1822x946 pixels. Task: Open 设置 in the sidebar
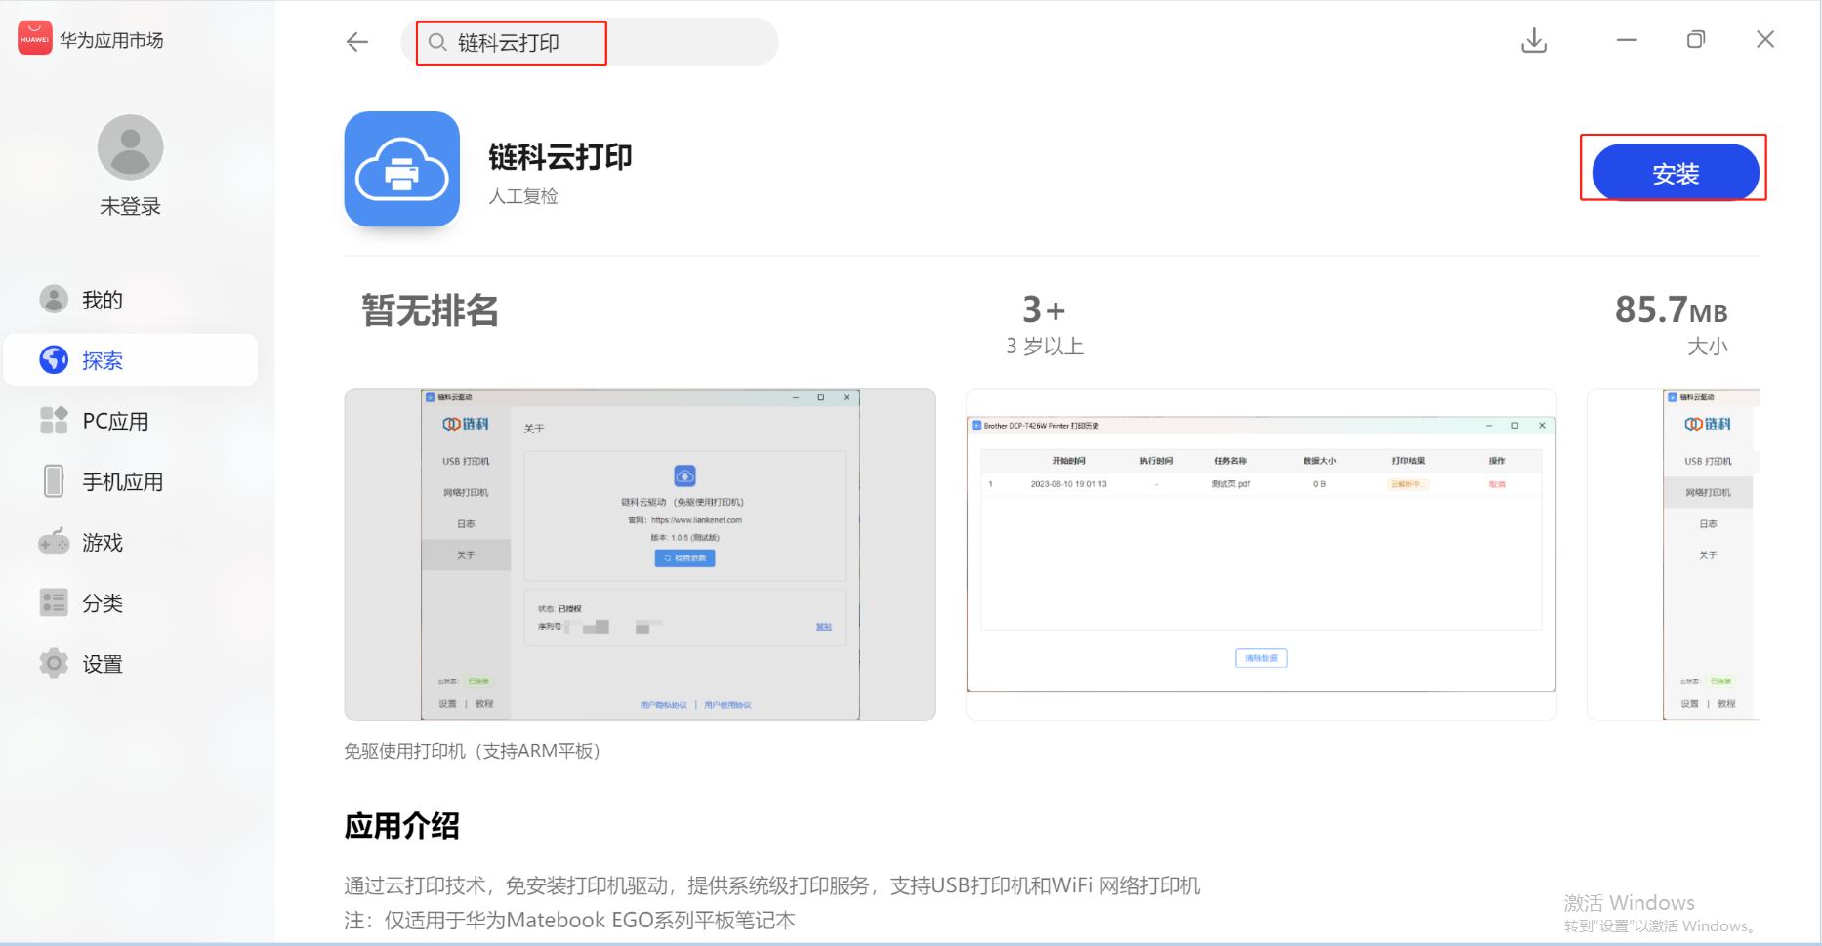pyautogui.click(x=131, y=664)
